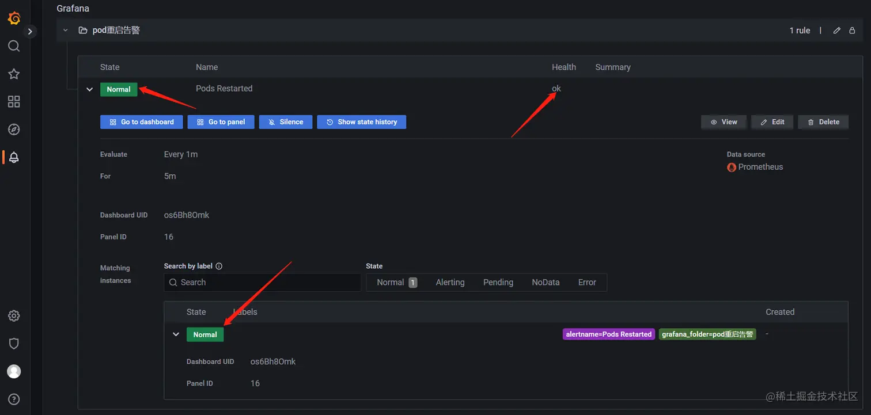Filter instances by Normal state

pos(397,283)
